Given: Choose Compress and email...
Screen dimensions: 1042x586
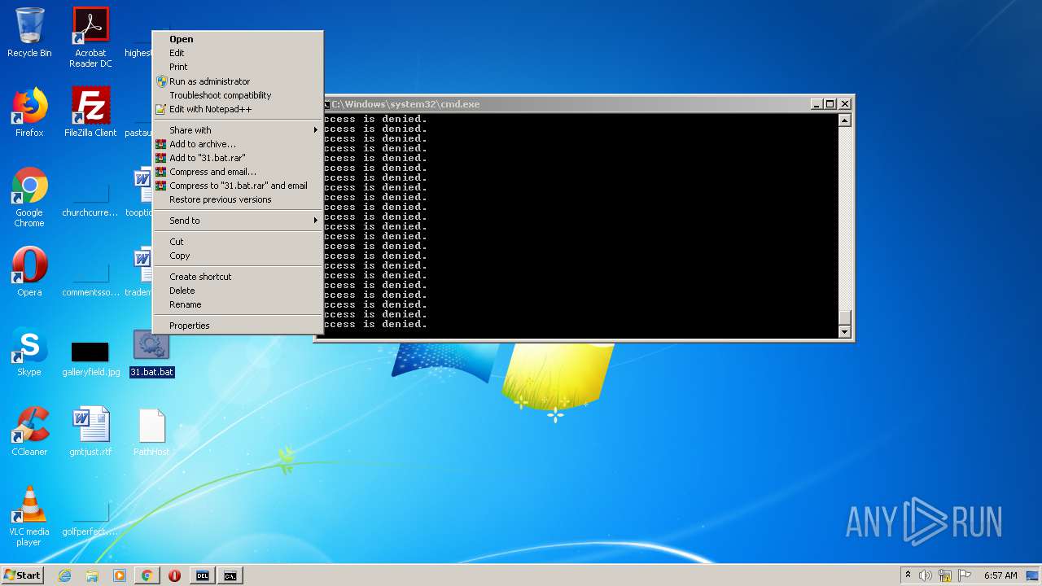Looking at the screenshot, I should (x=238, y=172).
